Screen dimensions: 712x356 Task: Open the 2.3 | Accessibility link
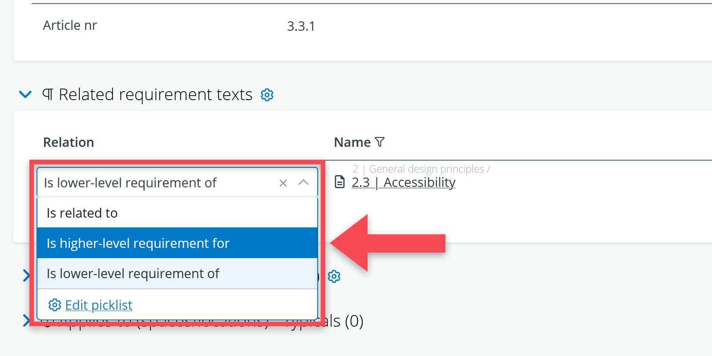[x=403, y=182]
